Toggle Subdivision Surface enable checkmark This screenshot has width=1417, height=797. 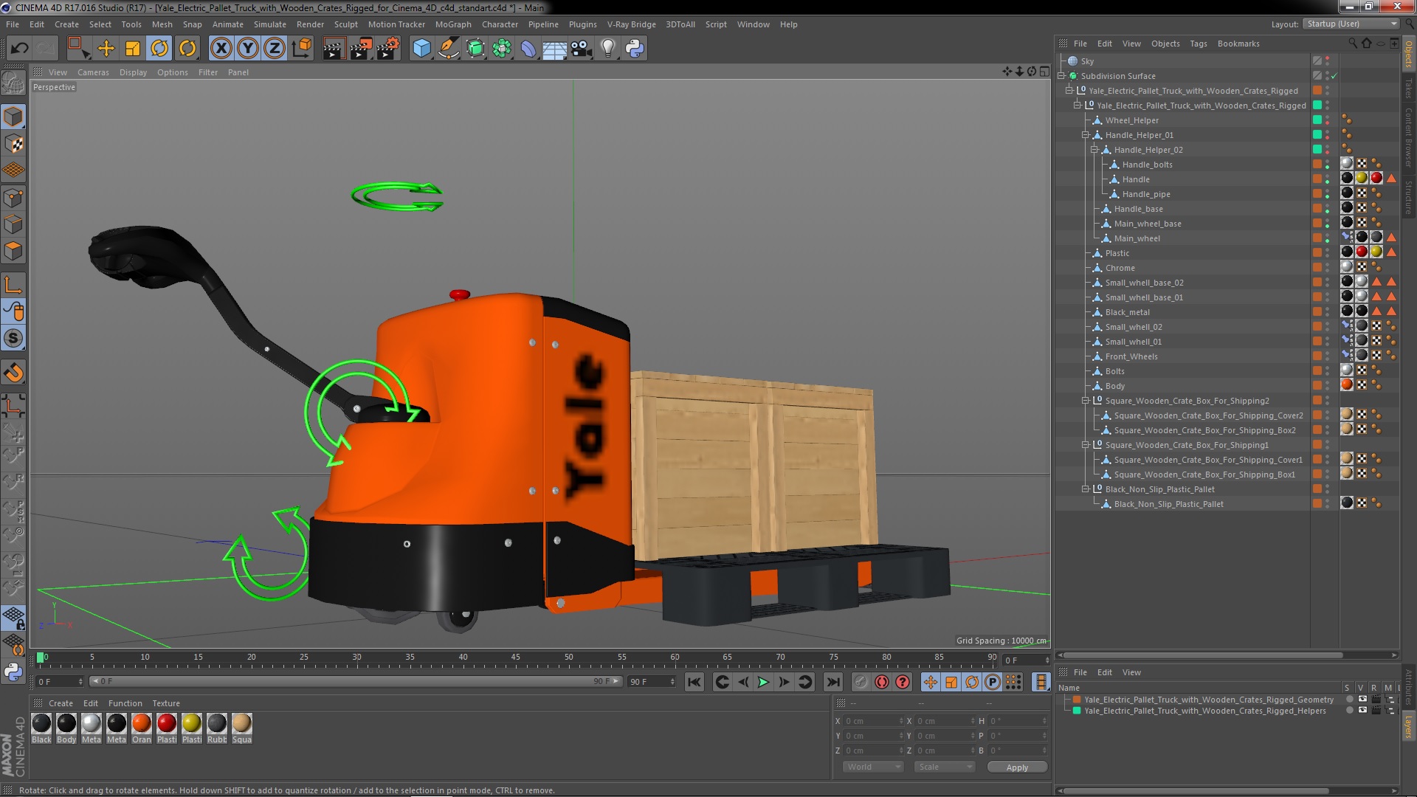(1334, 76)
